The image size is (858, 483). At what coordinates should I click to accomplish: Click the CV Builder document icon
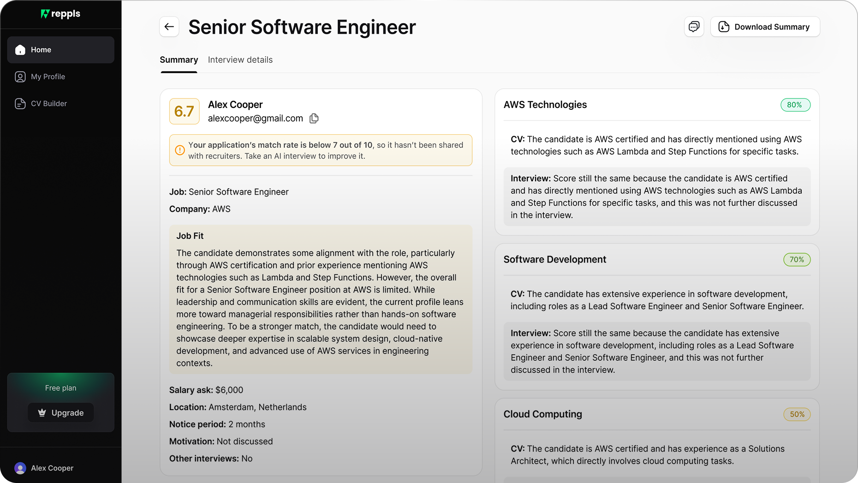[x=20, y=104]
